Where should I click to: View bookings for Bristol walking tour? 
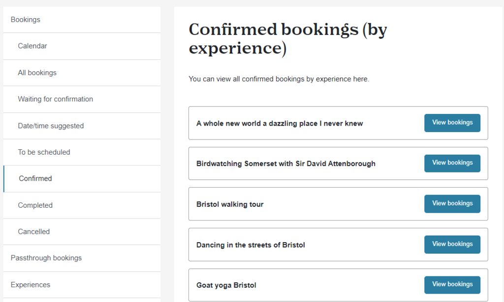click(452, 204)
